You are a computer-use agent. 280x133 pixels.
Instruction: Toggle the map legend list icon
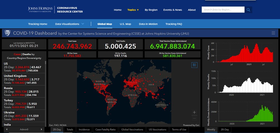tap(194, 65)
